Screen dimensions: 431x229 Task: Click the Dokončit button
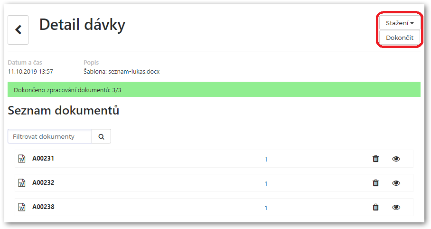coord(400,38)
